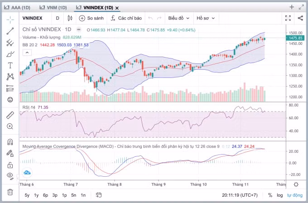Click the undo arrow
Viewport: 308px width, 203px height.
point(150,18)
